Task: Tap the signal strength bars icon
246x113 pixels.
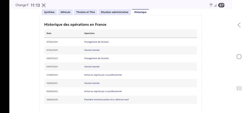Action: [x=216, y=6]
